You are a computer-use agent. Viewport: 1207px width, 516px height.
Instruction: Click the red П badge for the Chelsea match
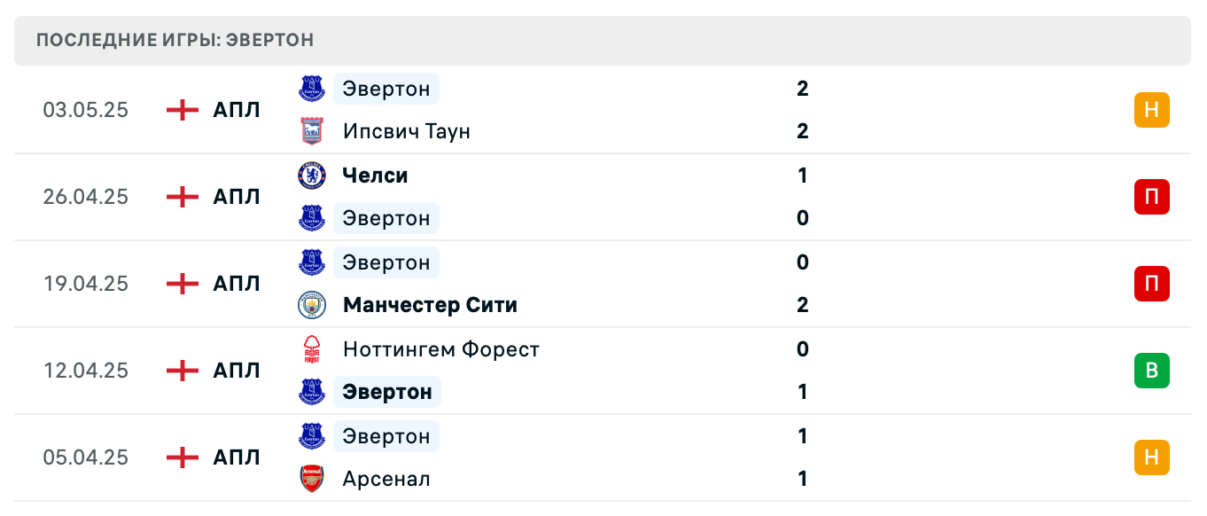coord(1152,197)
